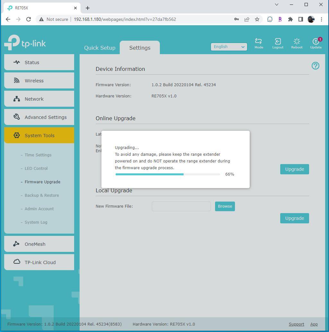Open the Wireless settings section
The image size is (329, 332).
[39, 81]
